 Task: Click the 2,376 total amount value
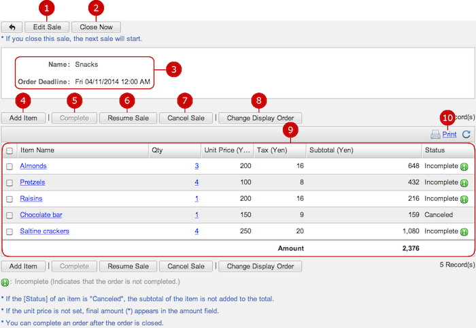coord(411,248)
